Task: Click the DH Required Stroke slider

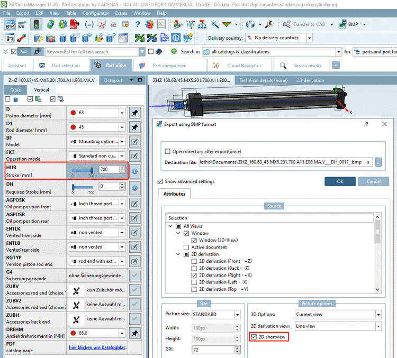Action: point(83,188)
